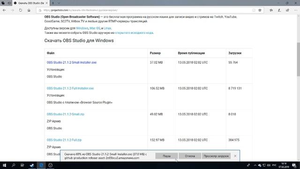Toggle reading view in address bar
The image size is (300, 169).
[x=254, y=10]
